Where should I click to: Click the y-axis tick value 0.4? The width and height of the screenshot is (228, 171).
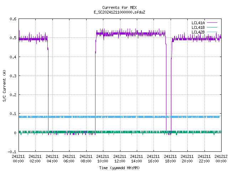pos(13,57)
